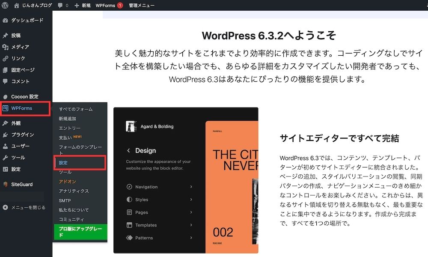428x257 pixels.
Task: Expand the Patterns row chevron
Action: tap(191, 238)
